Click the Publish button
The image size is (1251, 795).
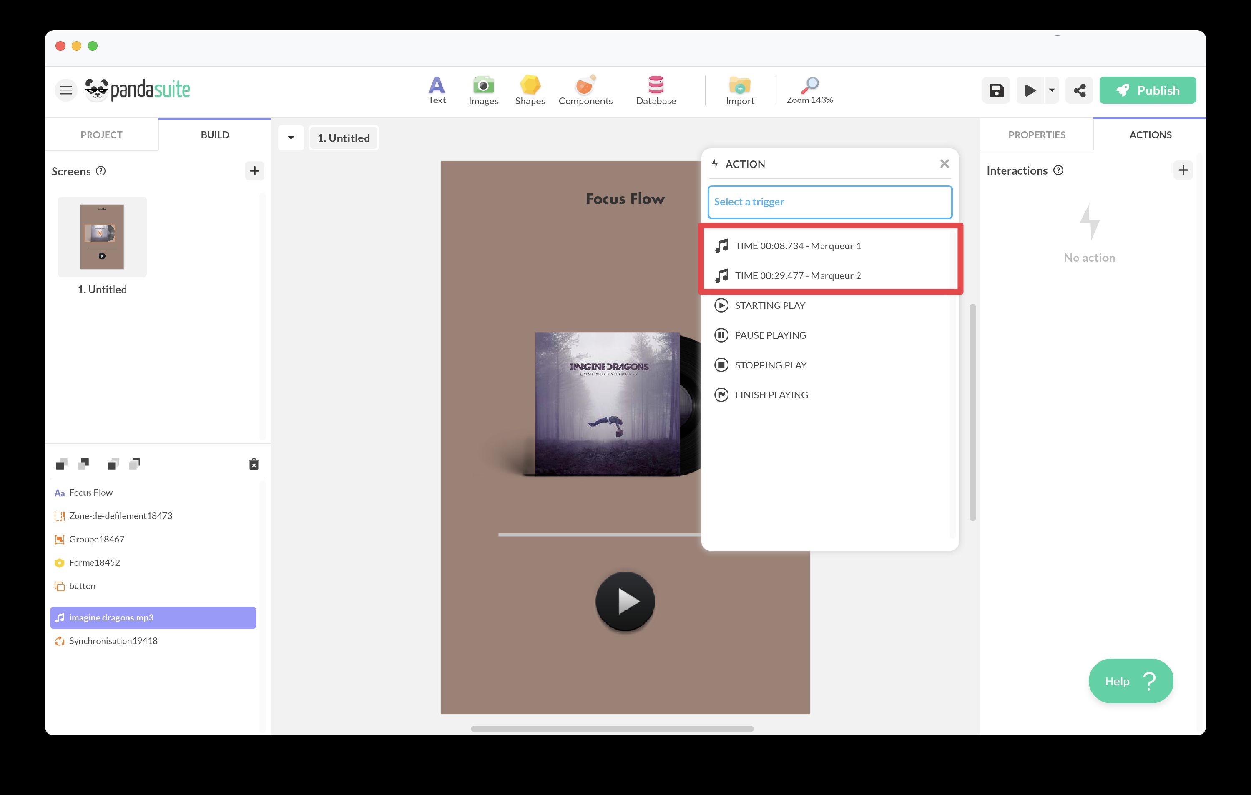click(1147, 91)
